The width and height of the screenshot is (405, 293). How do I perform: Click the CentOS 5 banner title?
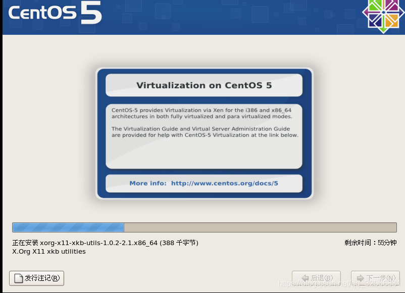pyautogui.click(x=55, y=13)
